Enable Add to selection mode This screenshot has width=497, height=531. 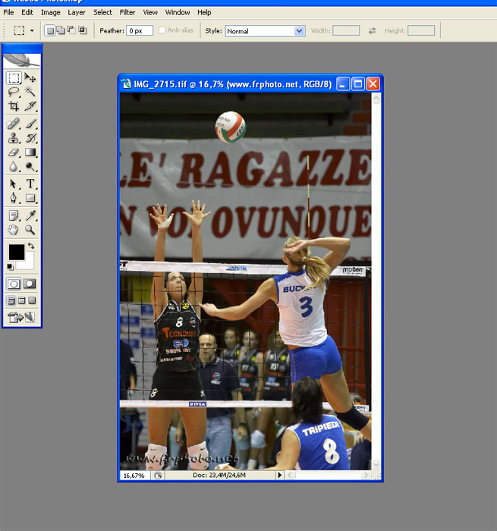(60, 30)
